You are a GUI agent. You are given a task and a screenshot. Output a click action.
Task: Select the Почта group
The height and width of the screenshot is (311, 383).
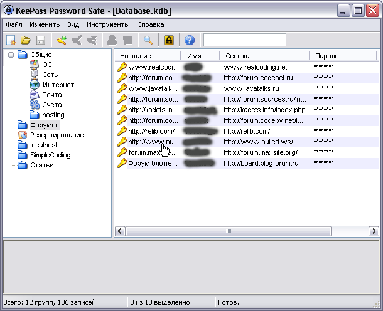point(51,95)
